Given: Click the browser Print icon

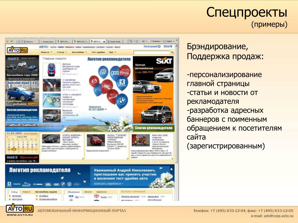Looking at the screenshot, I should click(x=143, y=41).
